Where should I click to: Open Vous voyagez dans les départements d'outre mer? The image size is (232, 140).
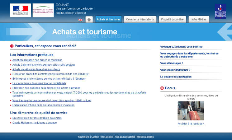189,55
